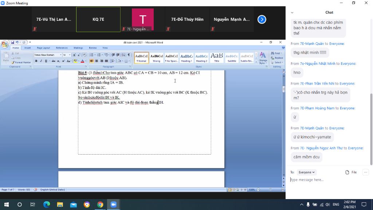Open the Times New Roman font dropdown
Screen dimensions: 373x210
click(60, 55)
